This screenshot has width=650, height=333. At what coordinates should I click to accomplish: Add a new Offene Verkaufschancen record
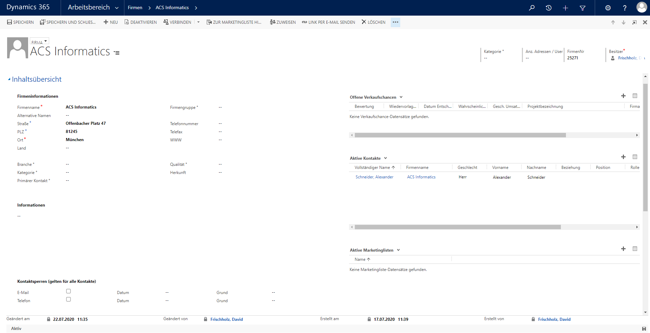(x=623, y=96)
